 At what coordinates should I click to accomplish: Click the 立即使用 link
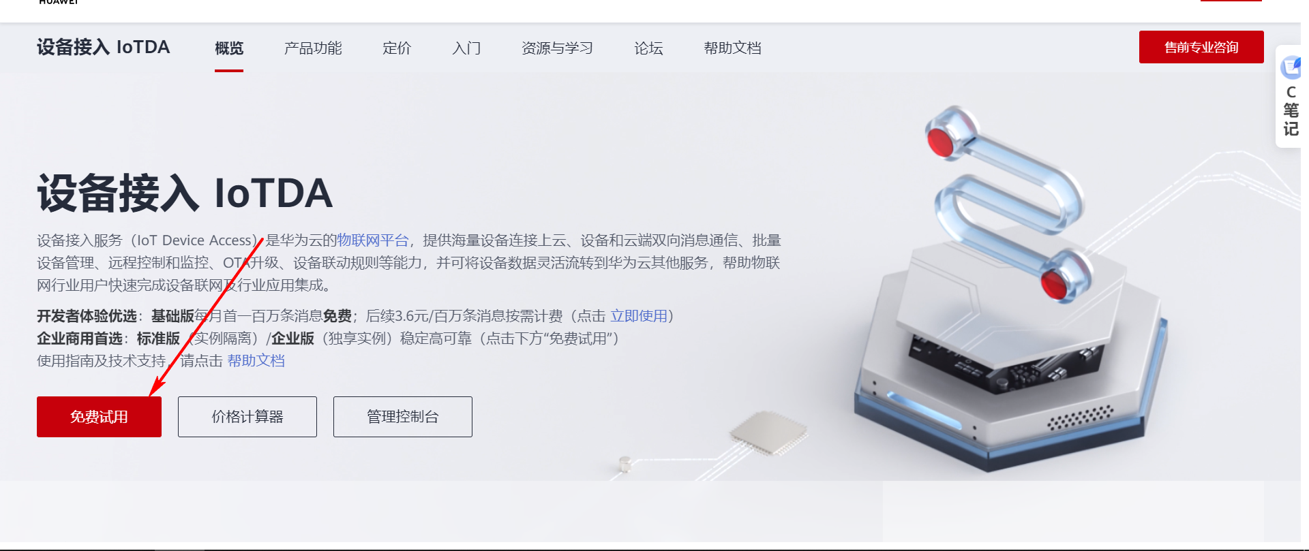pos(639,316)
